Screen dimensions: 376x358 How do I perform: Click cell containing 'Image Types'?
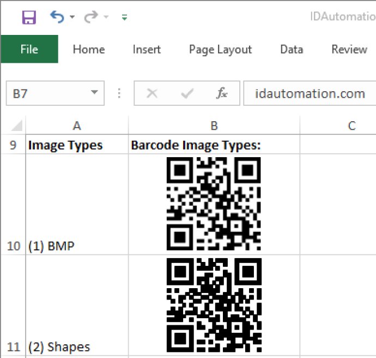tap(77, 145)
